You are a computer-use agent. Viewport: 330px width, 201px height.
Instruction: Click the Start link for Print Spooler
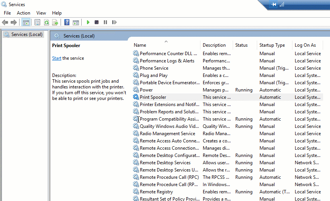[56, 58]
